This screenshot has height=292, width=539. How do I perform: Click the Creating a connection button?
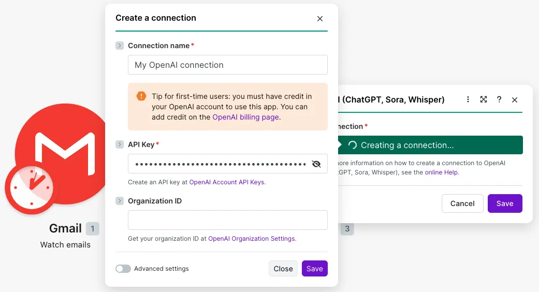tap(430, 145)
